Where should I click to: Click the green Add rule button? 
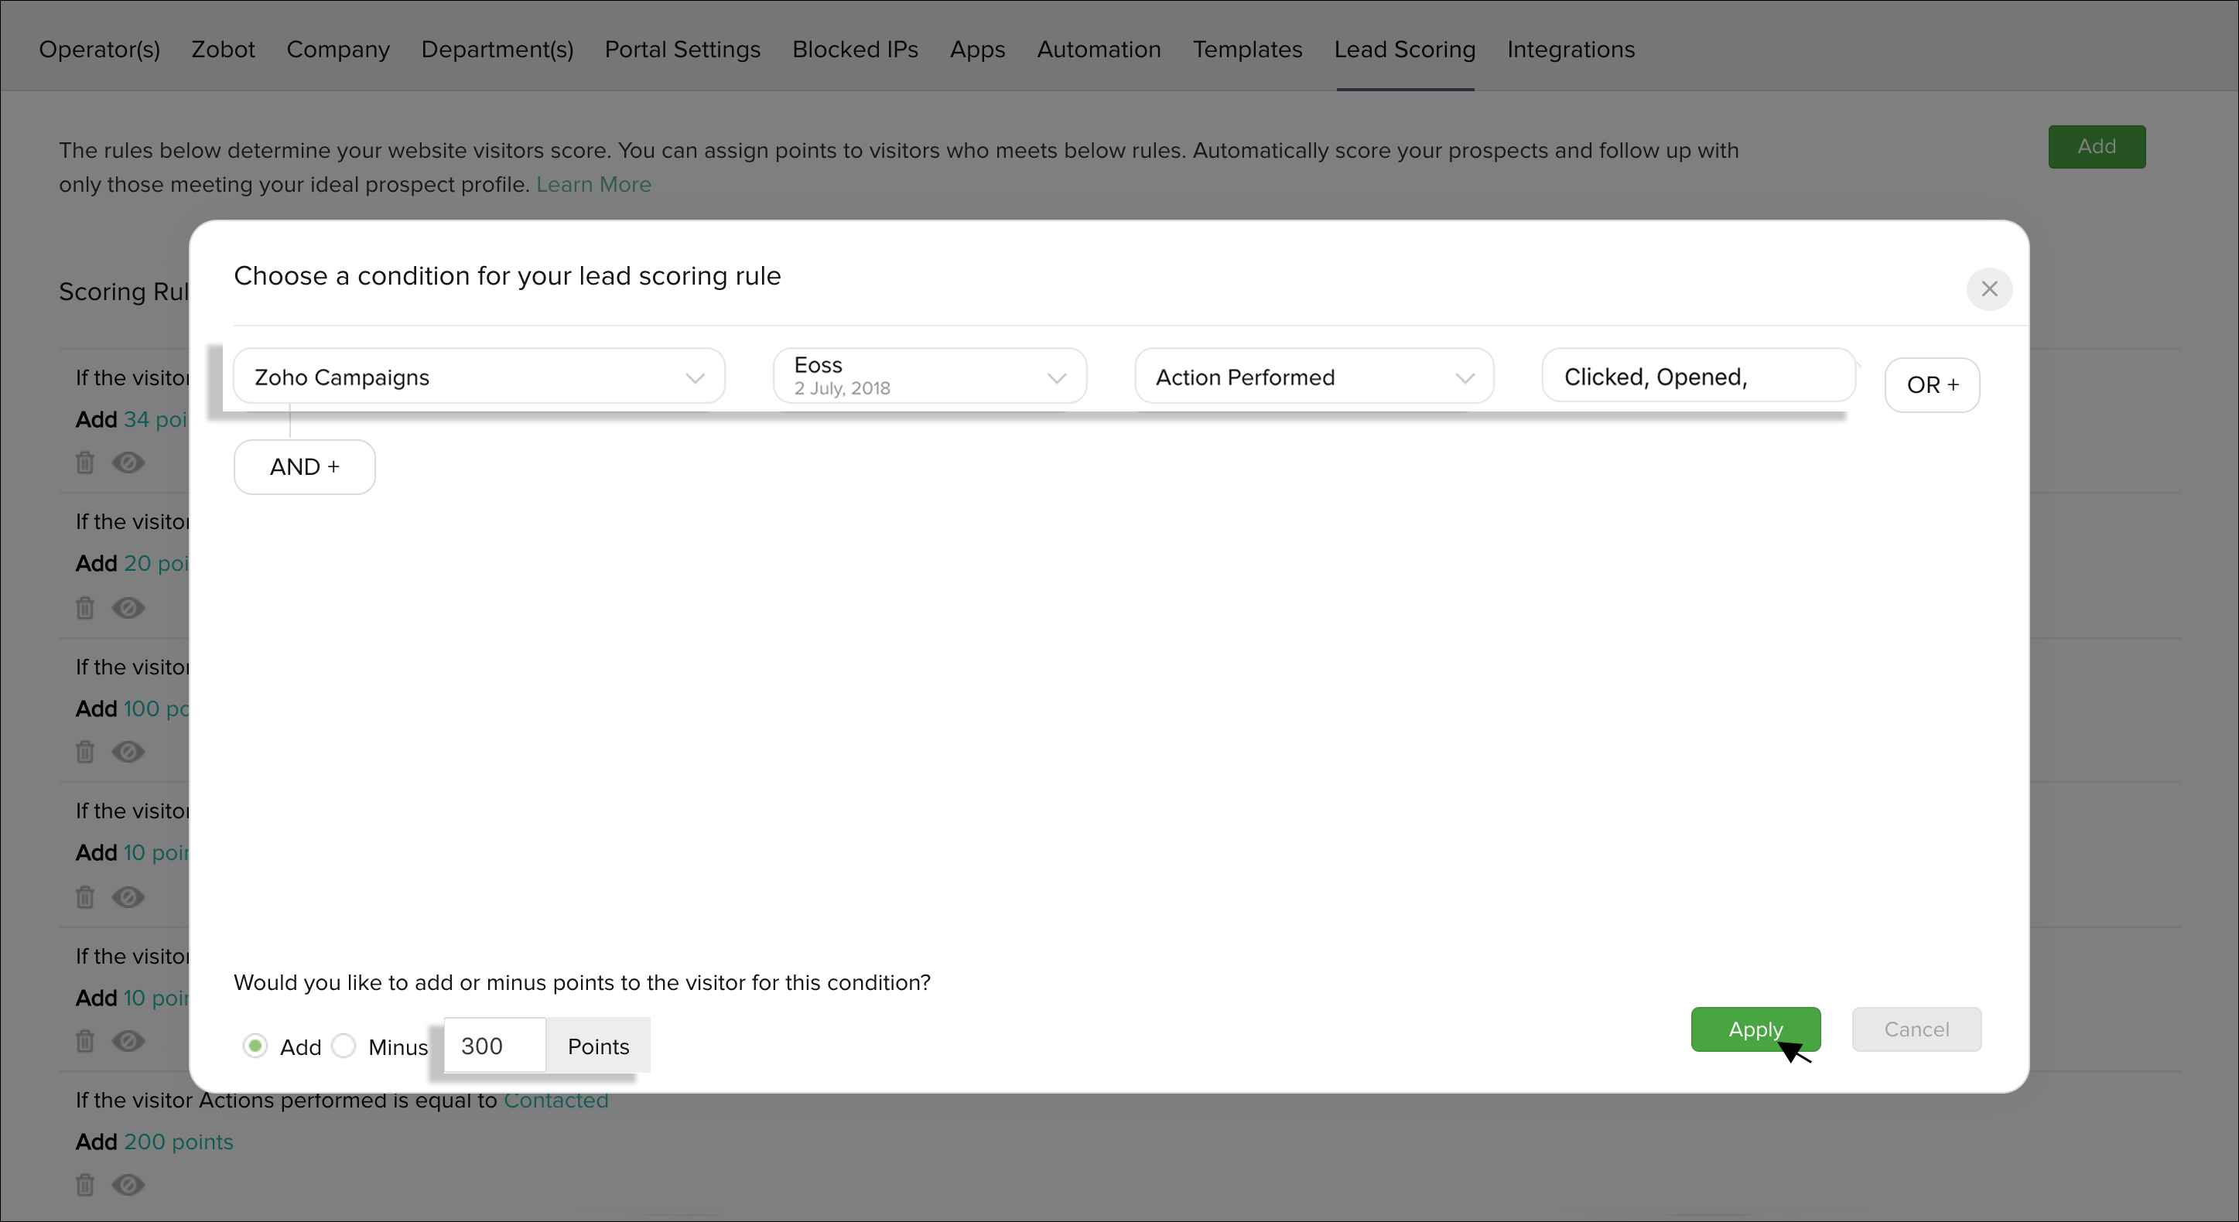[x=2097, y=146]
